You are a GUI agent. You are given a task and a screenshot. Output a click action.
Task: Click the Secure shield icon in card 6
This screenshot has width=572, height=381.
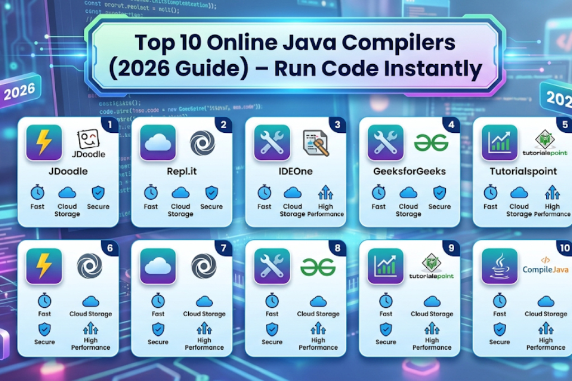[x=45, y=330]
